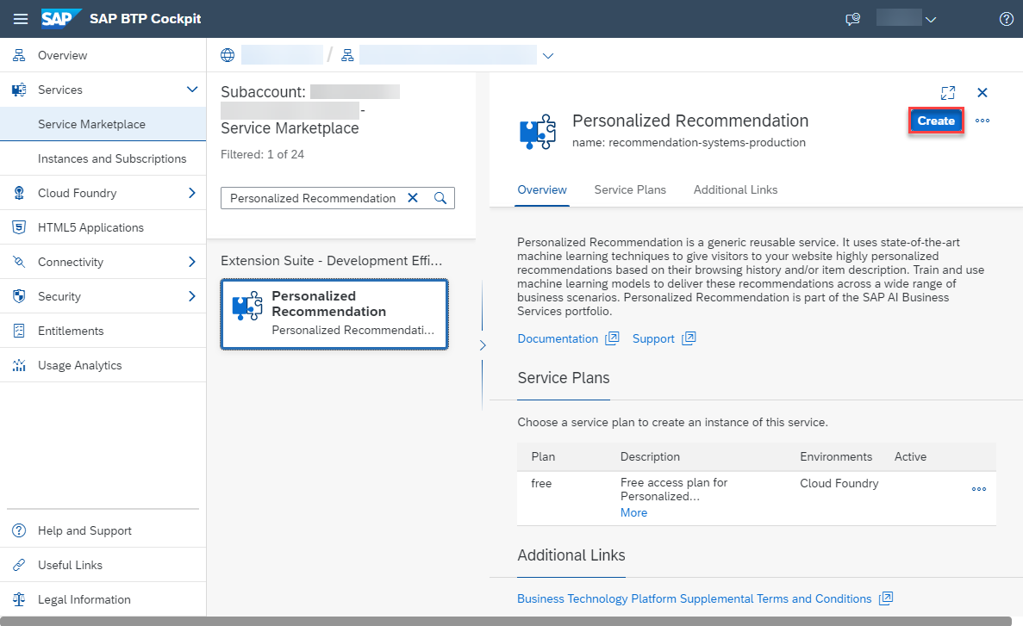Click the Entitlements sidebar icon
The height and width of the screenshot is (626, 1023).
[19, 331]
